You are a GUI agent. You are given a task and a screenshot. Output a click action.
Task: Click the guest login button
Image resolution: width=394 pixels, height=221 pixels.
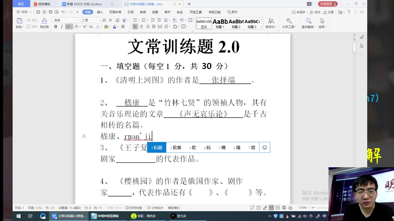pyautogui.click(x=328, y=4)
